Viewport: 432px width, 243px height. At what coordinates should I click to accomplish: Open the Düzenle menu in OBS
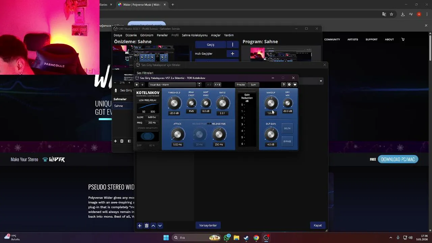coord(131,35)
